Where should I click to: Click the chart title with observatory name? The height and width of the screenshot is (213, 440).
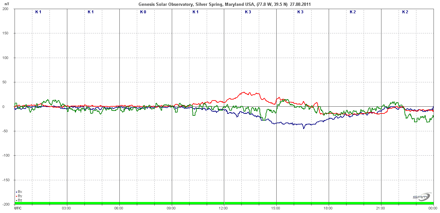tap(225, 4)
